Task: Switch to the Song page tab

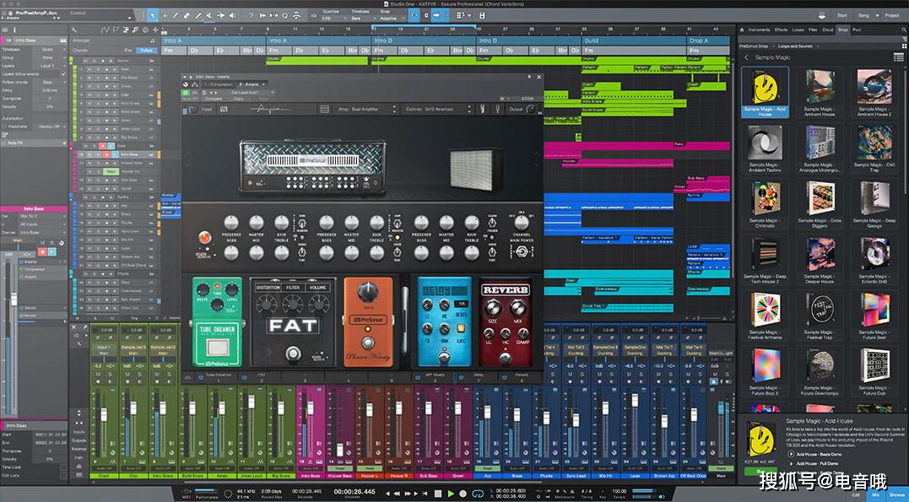Action: coord(863,15)
